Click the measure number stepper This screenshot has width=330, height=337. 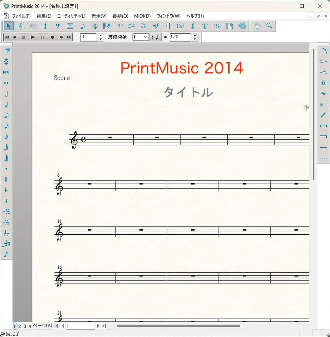click(100, 37)
